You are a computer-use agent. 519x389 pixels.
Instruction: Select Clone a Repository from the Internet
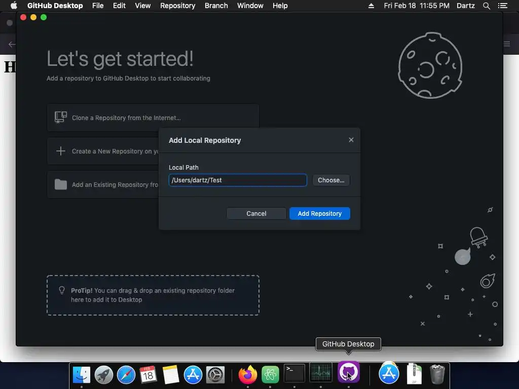pos(153,118)
